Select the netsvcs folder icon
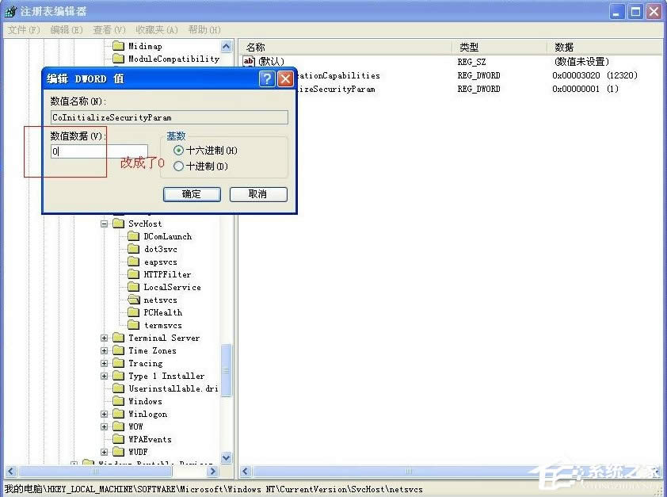This screenshot has width=667, height=497. (135, 300)
